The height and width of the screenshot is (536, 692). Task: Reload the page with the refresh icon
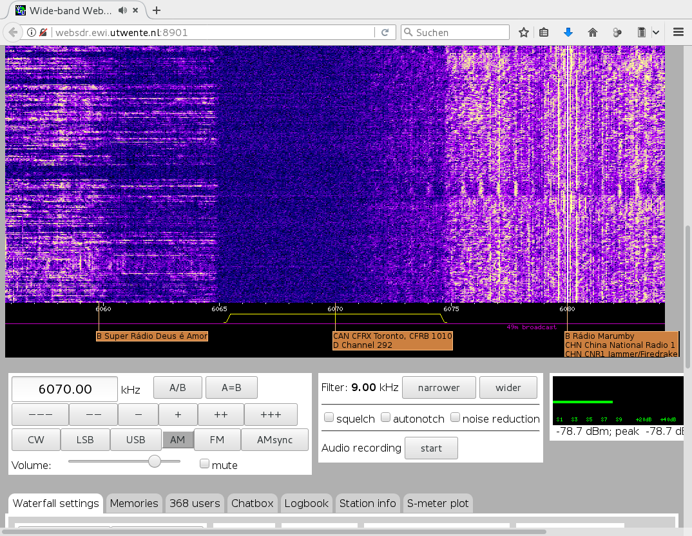coord(385,32)
